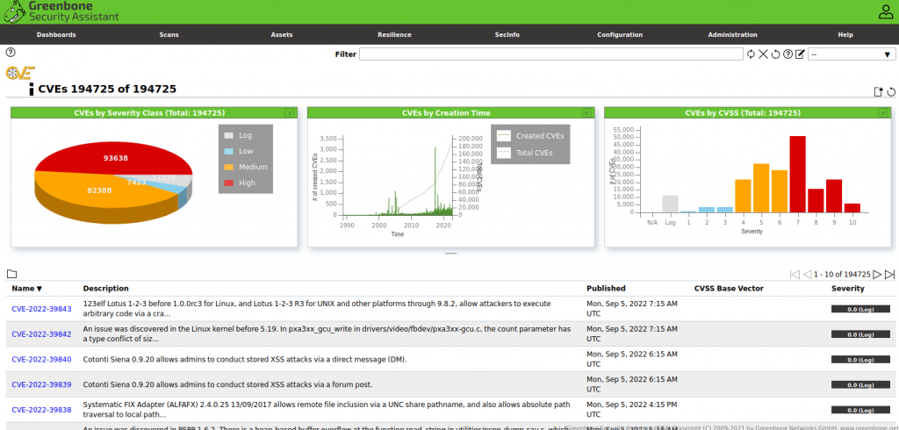Open the Configuration menu
899x430 pixels.
click(619, 34)
